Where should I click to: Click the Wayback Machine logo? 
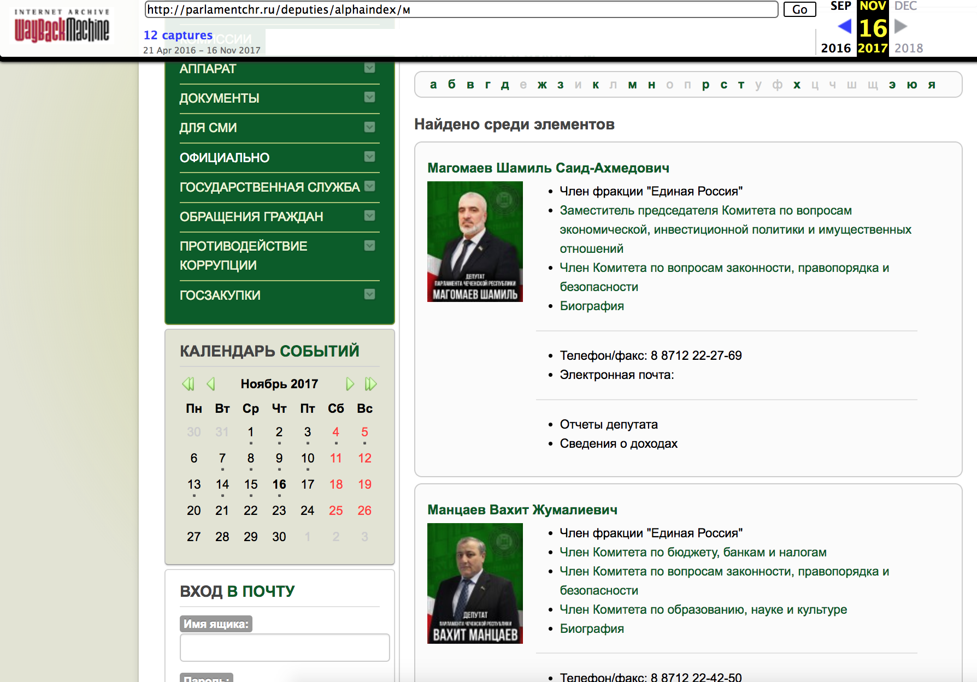(x=62, y=27)
